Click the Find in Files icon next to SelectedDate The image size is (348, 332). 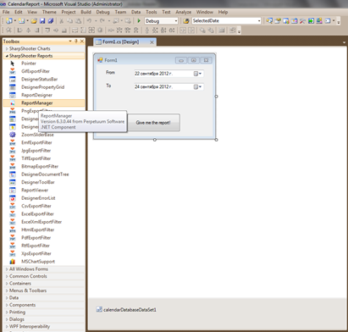click(x=185, y=21)
